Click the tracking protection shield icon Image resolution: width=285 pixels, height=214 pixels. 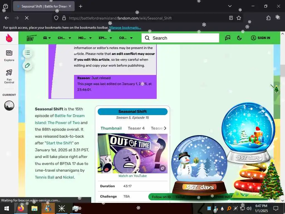coord(56,18)
